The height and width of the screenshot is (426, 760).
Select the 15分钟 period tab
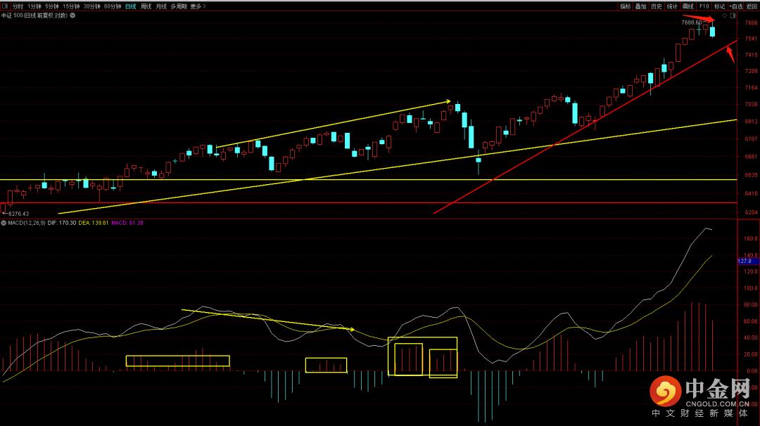pyautogui.click(x=71, y=6)
